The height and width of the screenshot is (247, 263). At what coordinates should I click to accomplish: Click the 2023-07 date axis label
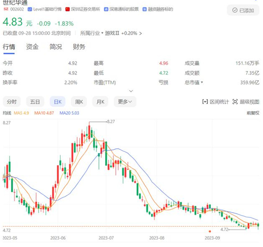click(x=106, y=238)
